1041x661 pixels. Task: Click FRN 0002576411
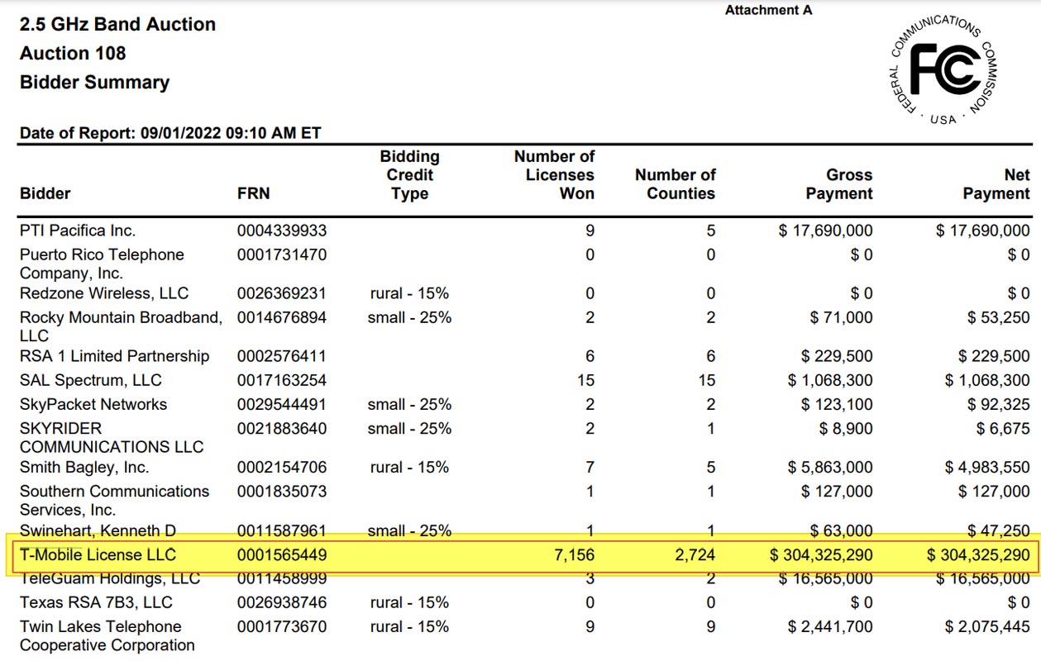coord(282,356)
